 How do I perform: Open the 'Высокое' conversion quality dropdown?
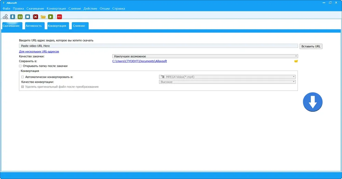coord(227,82)
